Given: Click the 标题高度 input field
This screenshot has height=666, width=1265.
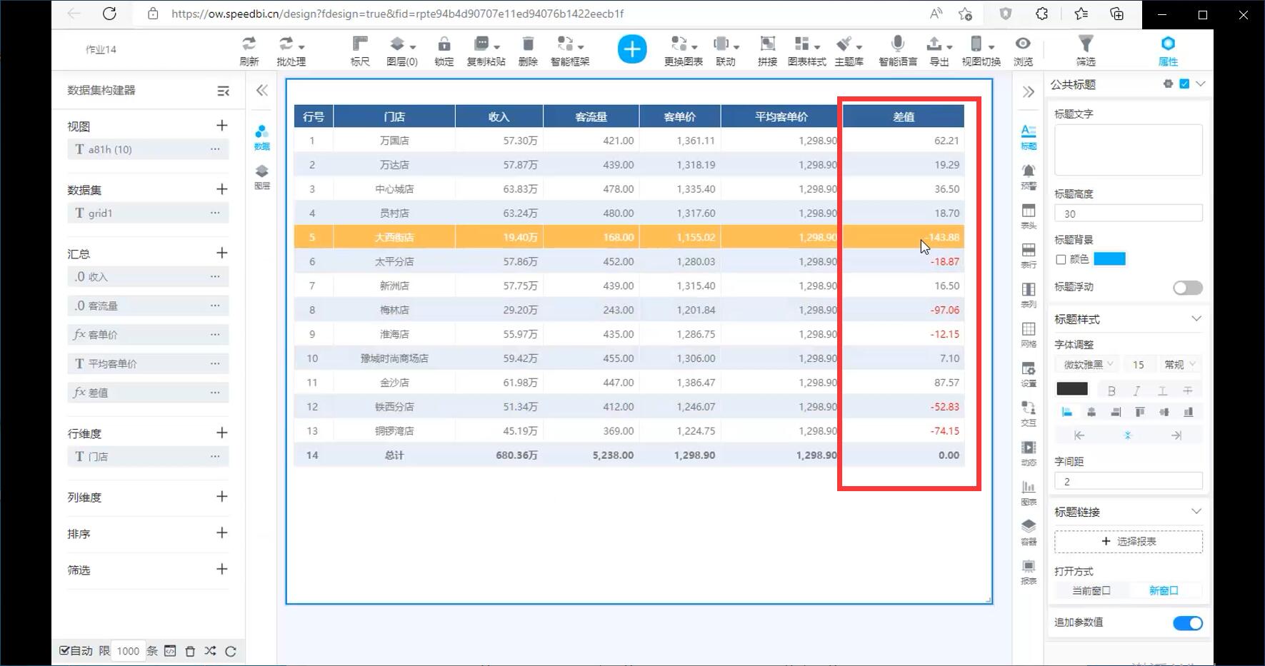Looking at the screenshot, I should pyautogui.click(x=1128, y=213).
